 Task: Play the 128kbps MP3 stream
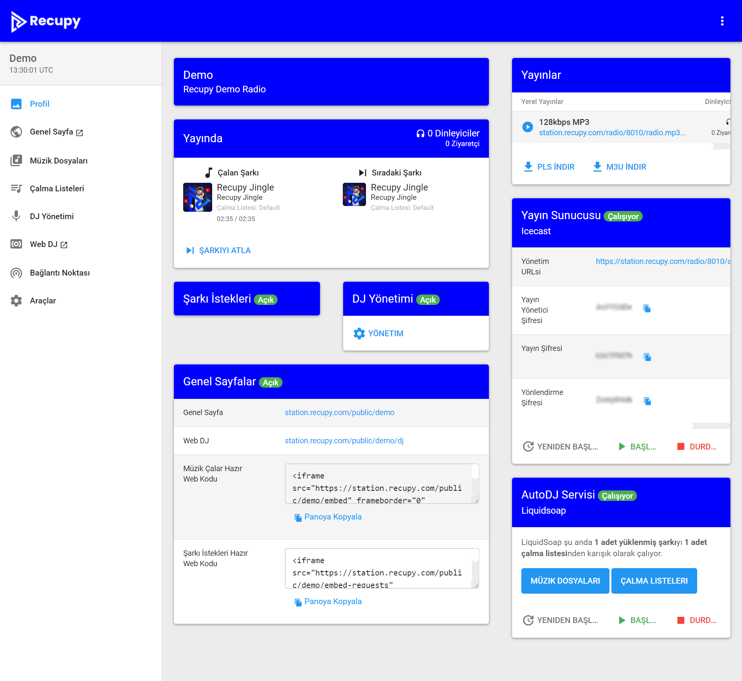click(528, 127)
